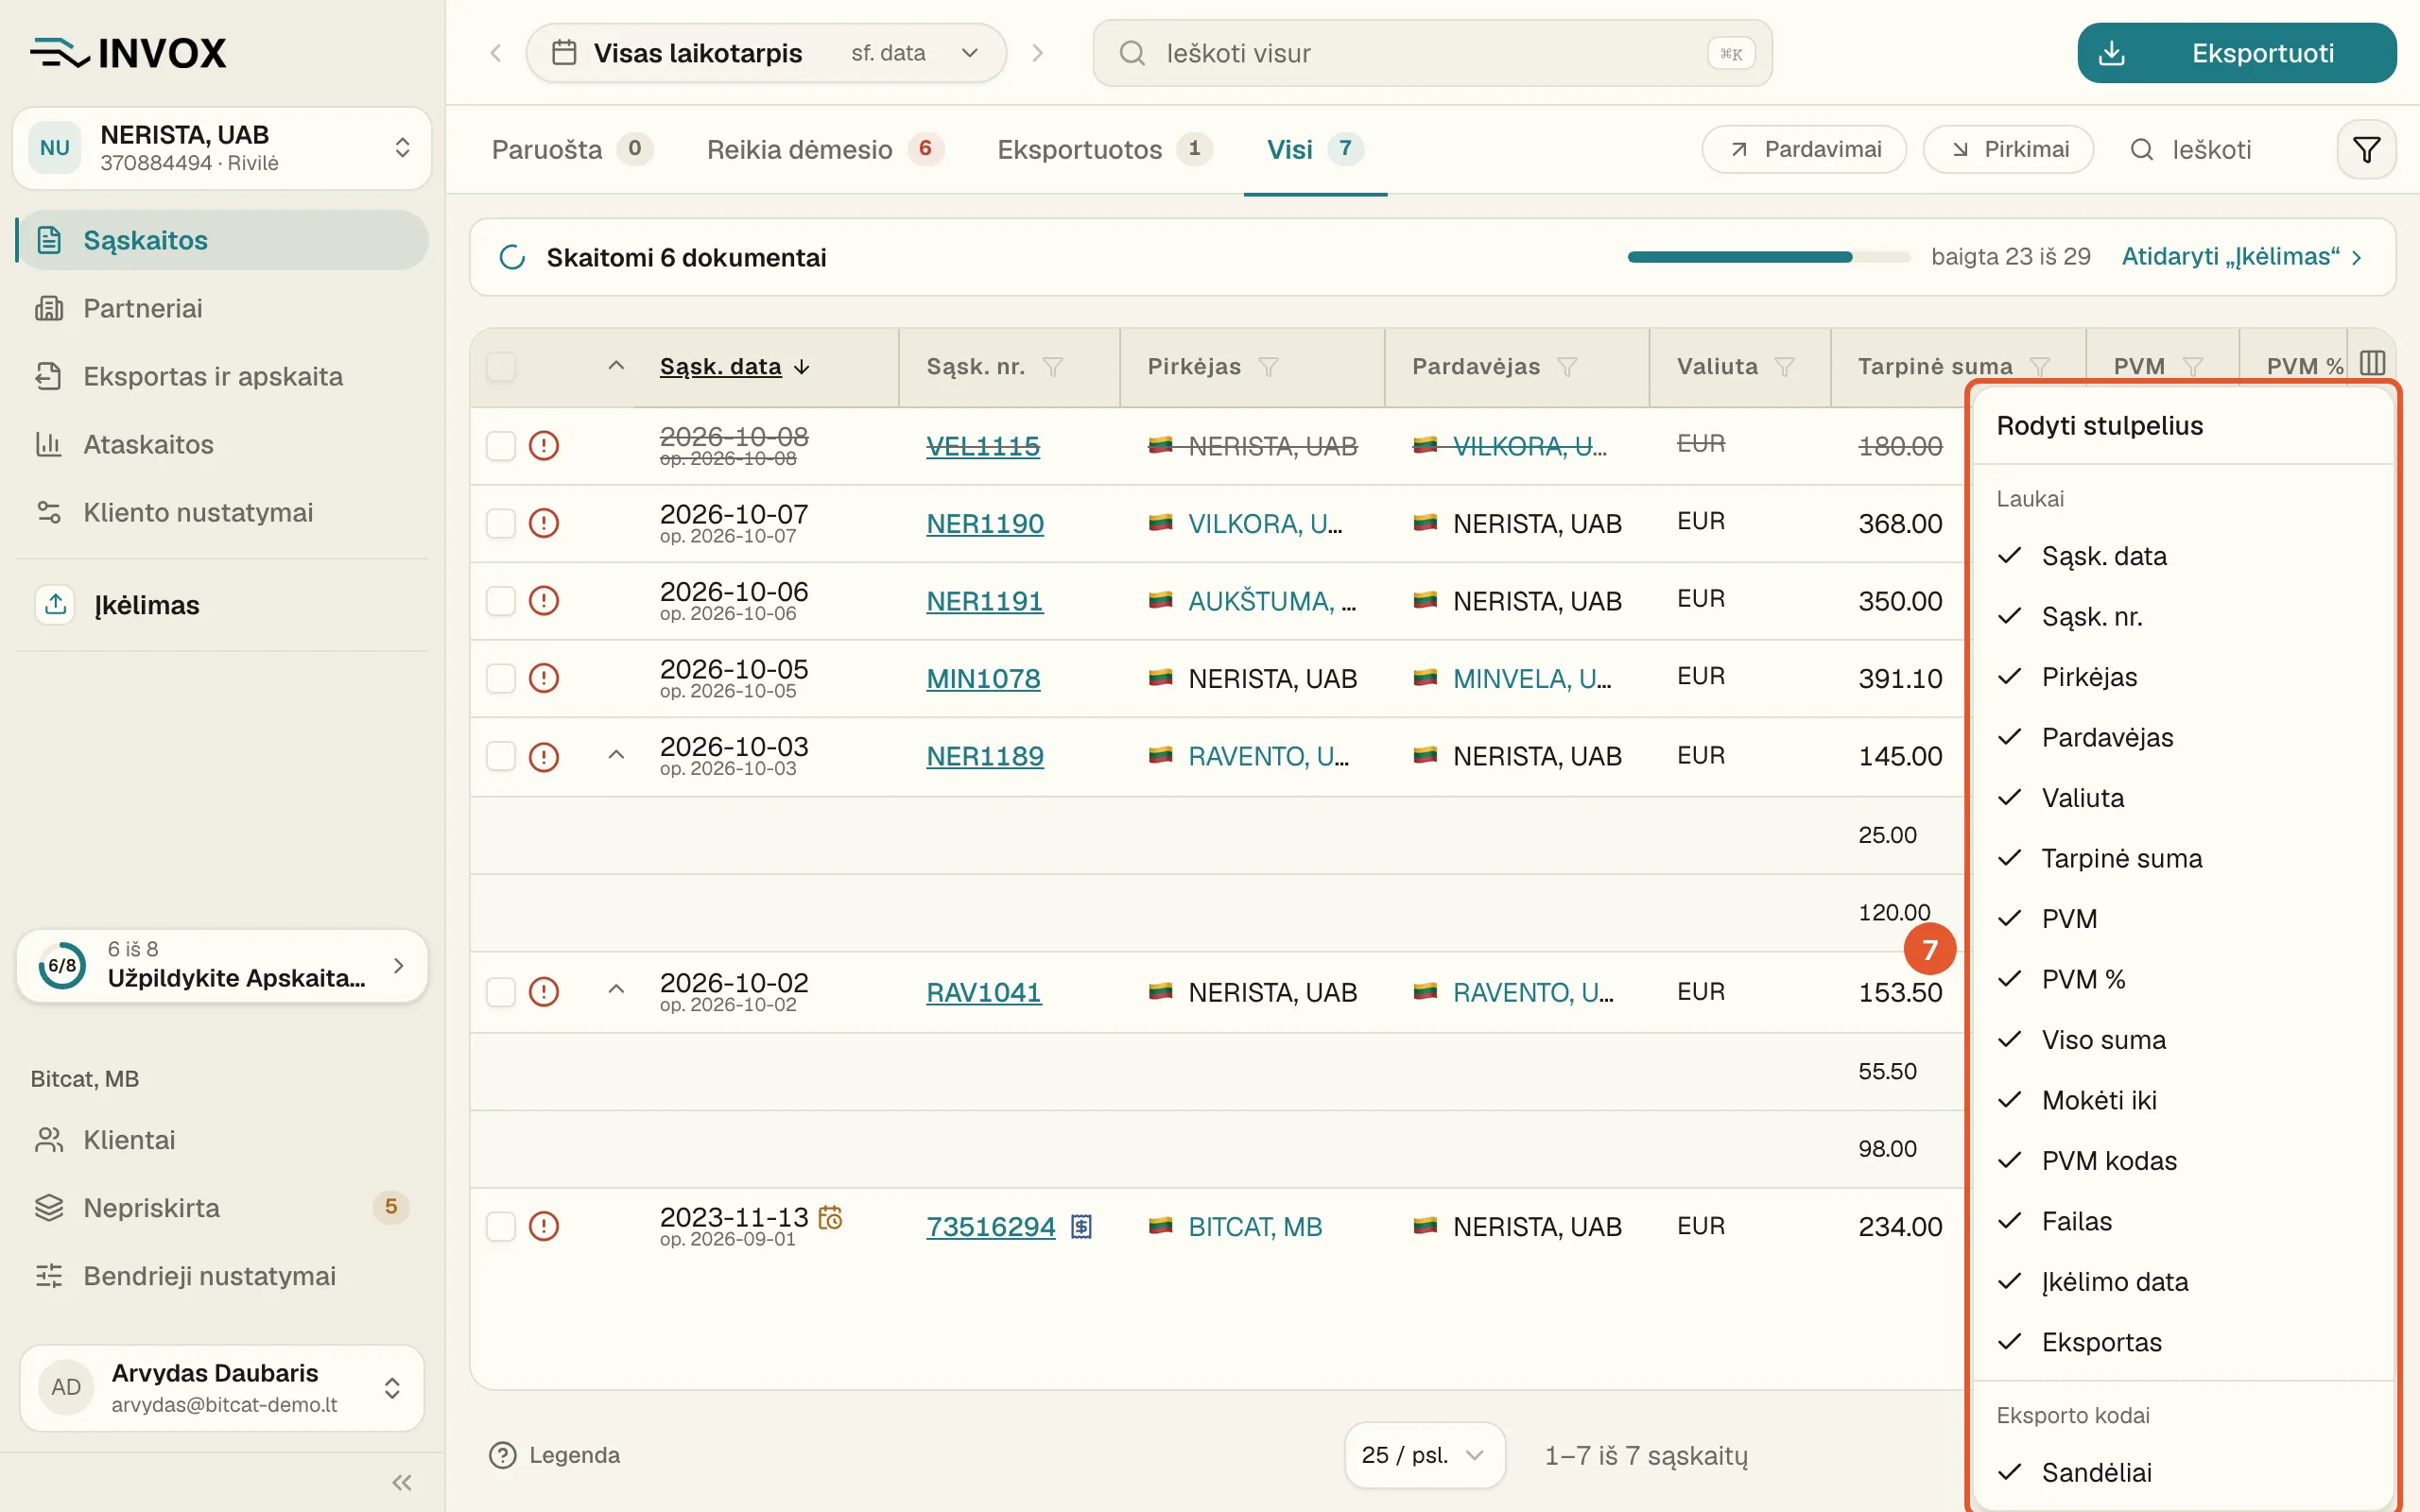The width and height of the screenshot is (2420, 1512).
Task: Toggle the select-all checkbox in the table header
Action: point(500,367)
